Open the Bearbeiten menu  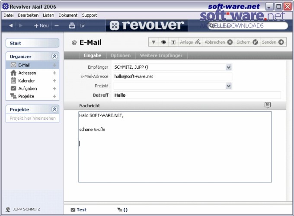coord(28,15)
